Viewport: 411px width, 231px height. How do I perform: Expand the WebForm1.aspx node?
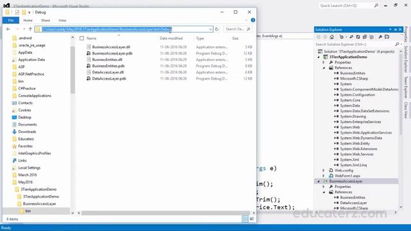[x=324, y=176]
